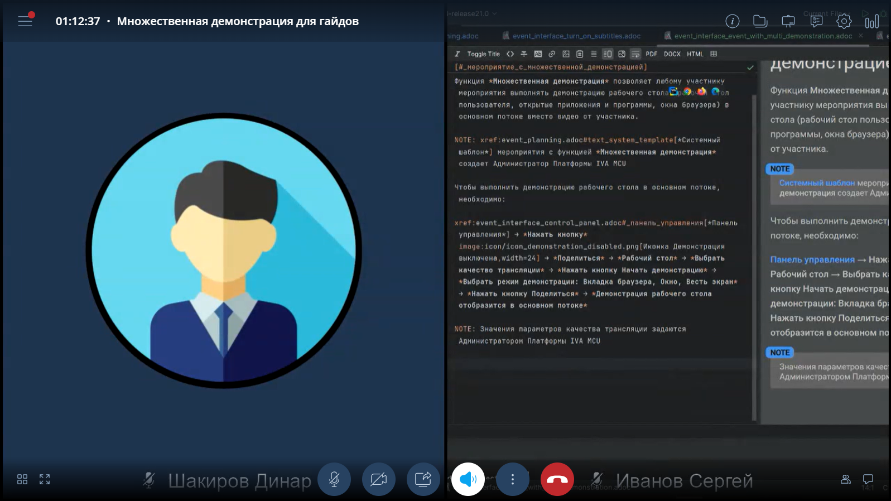Start screen sharing demonstration
Screen dimensions: 891x501
[x=423, y=479]
